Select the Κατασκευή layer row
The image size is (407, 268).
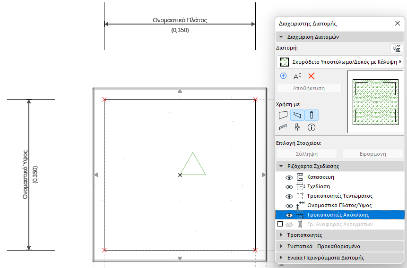(340, 177)
